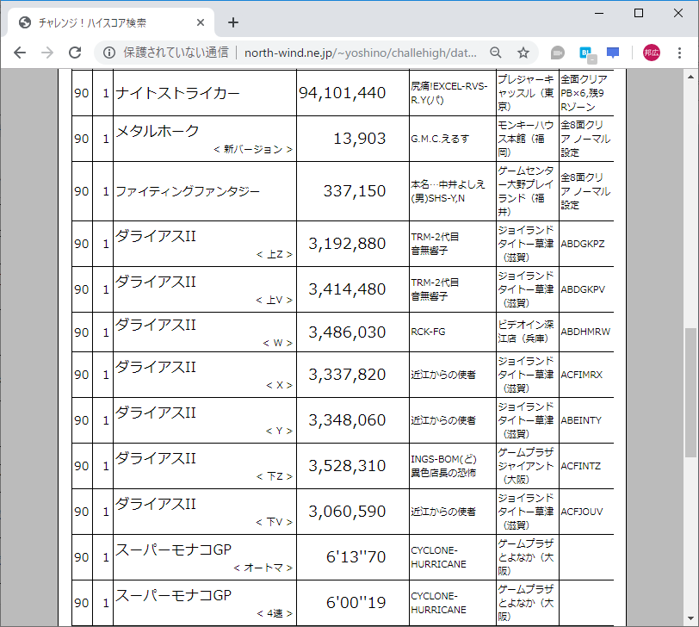This screenshot has height=627, width=699.
Task: Click the time 6'13"70
Action: click(x=356, y=557)
